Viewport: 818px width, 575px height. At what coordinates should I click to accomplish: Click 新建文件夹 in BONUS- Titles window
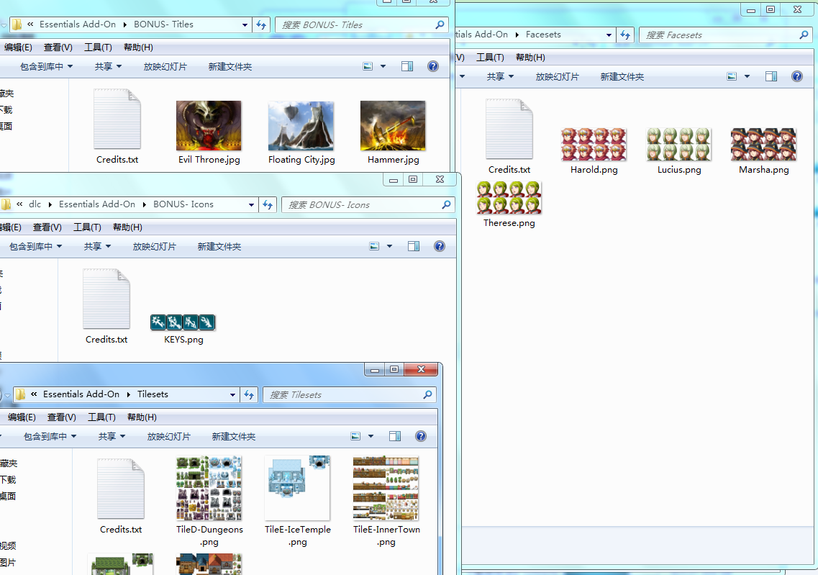click(x=230, y=67)
